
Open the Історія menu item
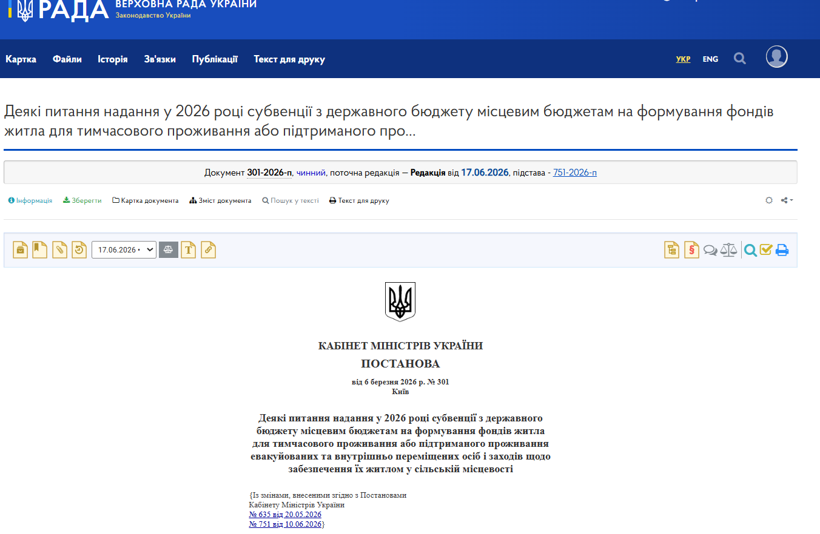[x=113, y=59]
